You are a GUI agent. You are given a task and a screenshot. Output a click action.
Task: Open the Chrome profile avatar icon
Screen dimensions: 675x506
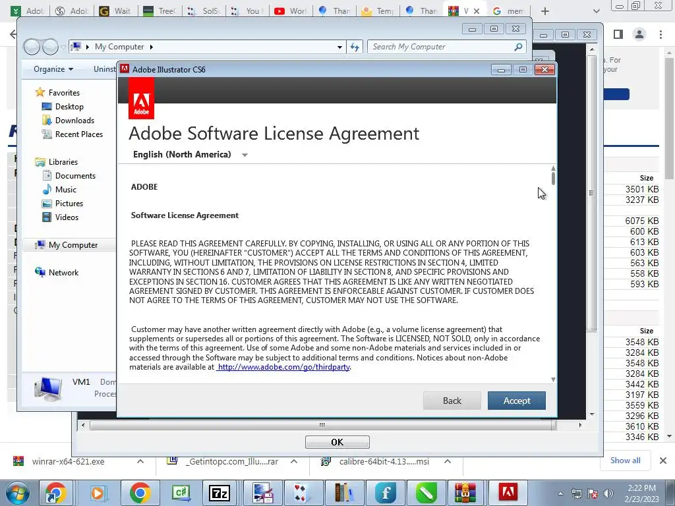pyautogui.click(x=639, y=34)
